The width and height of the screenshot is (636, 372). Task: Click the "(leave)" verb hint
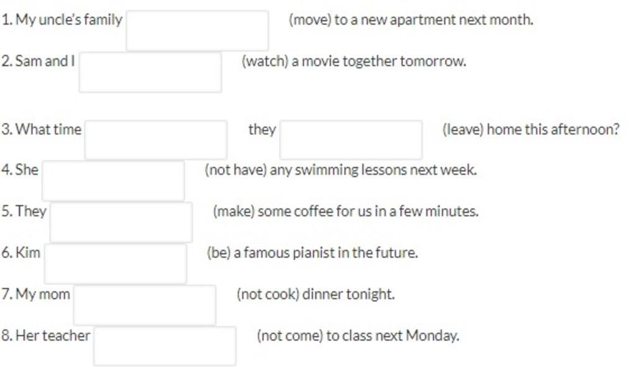(x=463, y=129)
